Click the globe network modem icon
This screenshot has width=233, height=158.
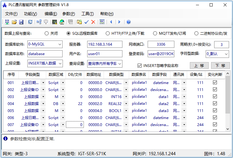coord(62,22)
